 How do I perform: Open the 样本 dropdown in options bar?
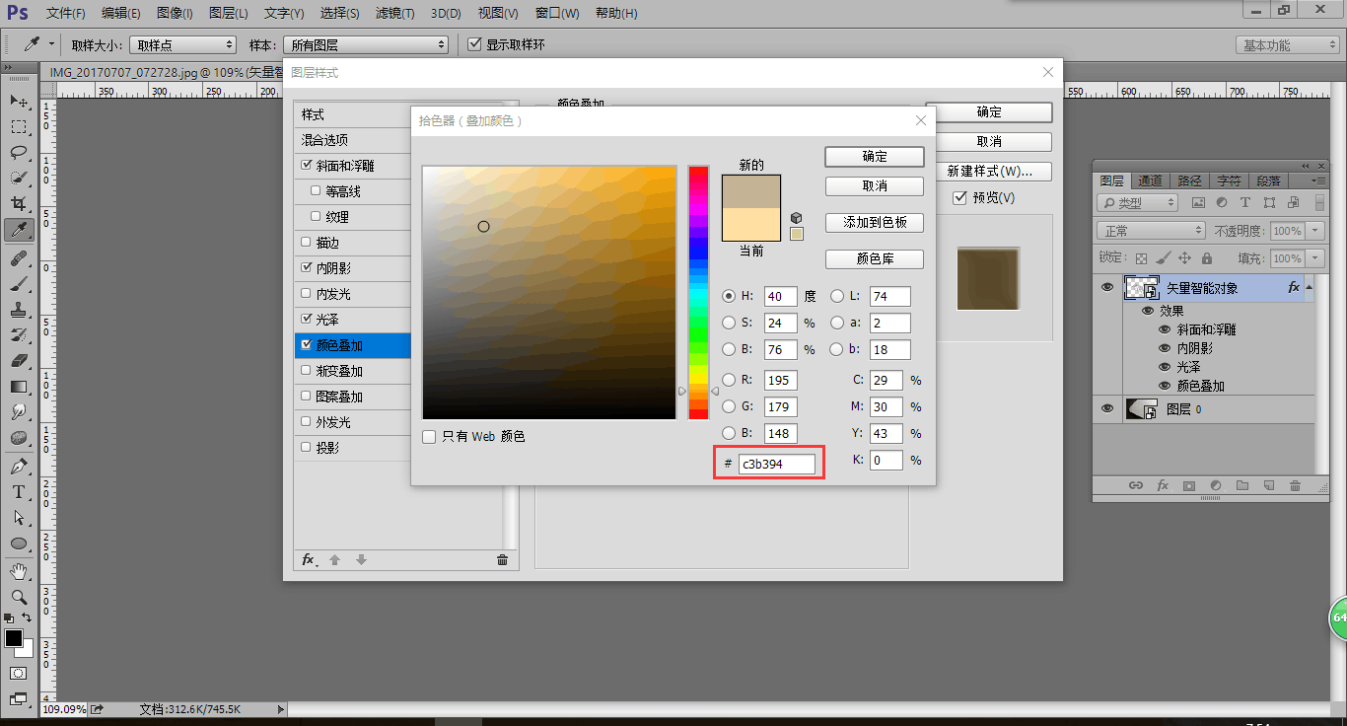tap(365, 45)
